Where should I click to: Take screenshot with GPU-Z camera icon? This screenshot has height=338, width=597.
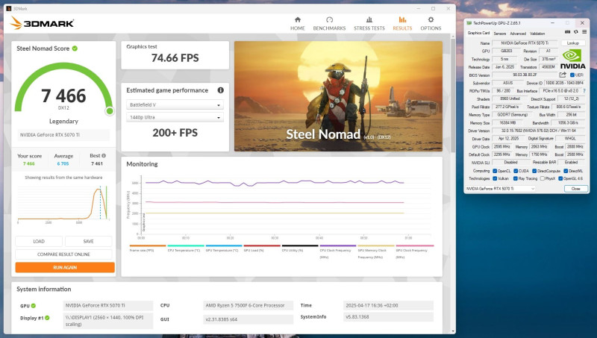coord(567,32)
